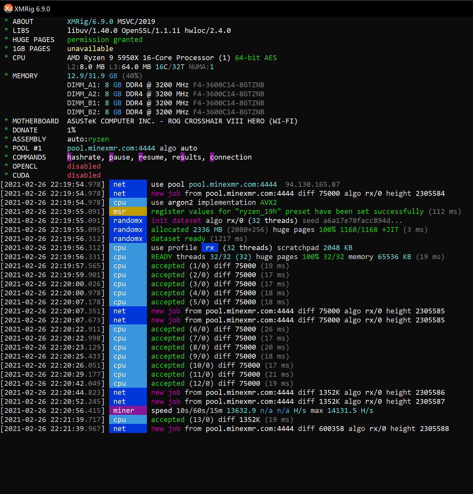
Task: Click 'scratchpad 2048 KB' text
Action: [314, 247]
